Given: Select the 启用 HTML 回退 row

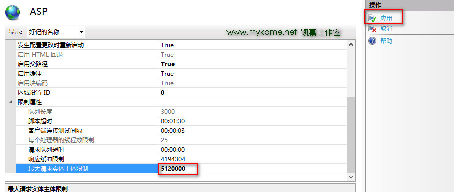Looking at the screenshot, I should click(x=181, y=55).
